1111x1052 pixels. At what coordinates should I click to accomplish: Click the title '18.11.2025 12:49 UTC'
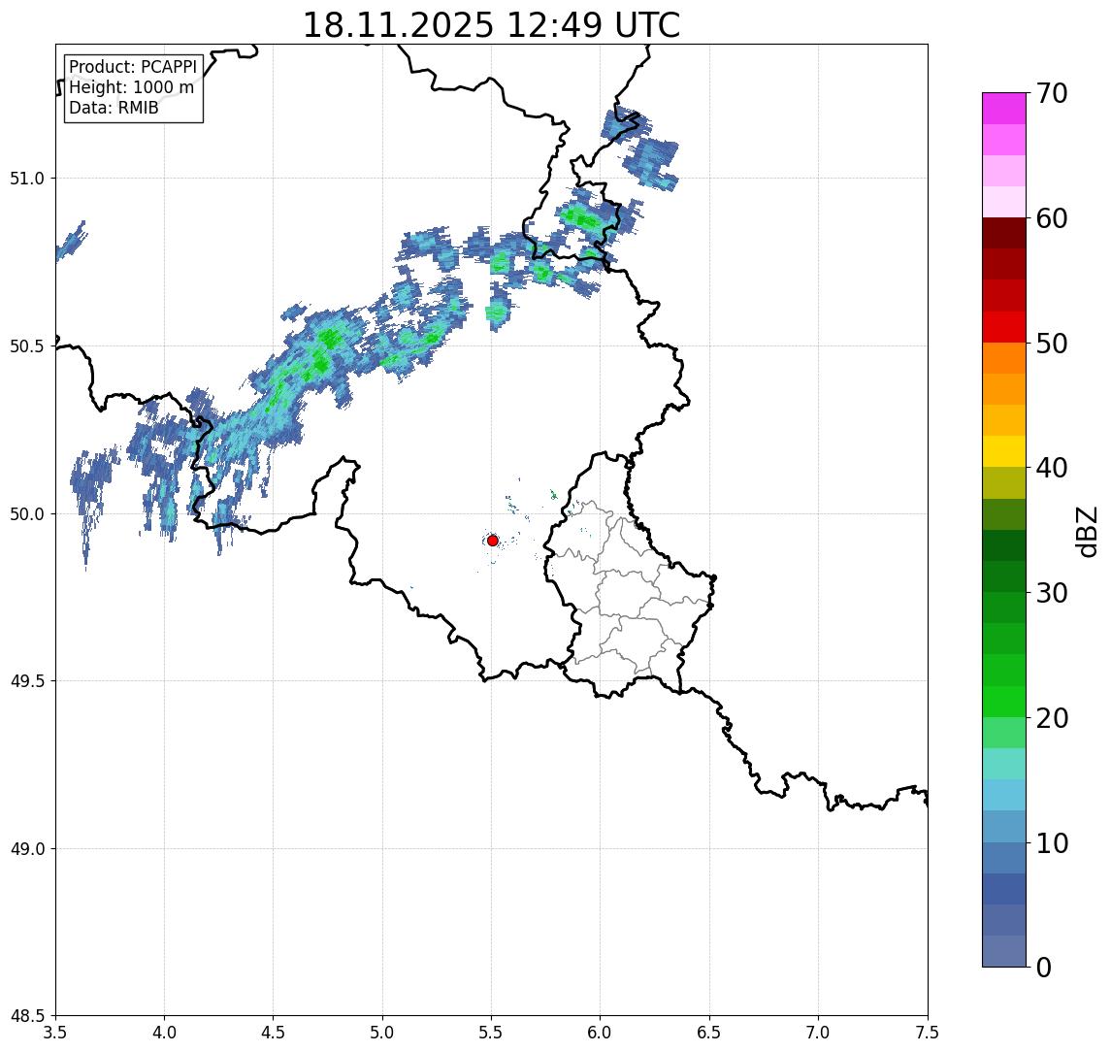coord(491,25)
